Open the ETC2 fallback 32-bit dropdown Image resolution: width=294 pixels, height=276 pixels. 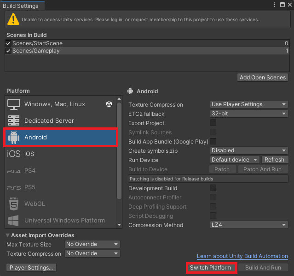[x=249, y=114]
